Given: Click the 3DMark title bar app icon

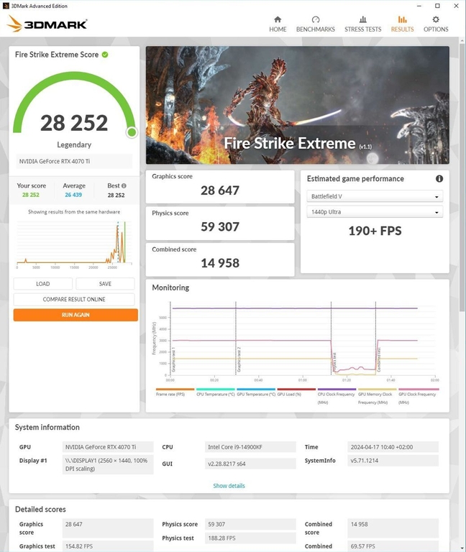Looking at the screenshot, I should 6,6.
